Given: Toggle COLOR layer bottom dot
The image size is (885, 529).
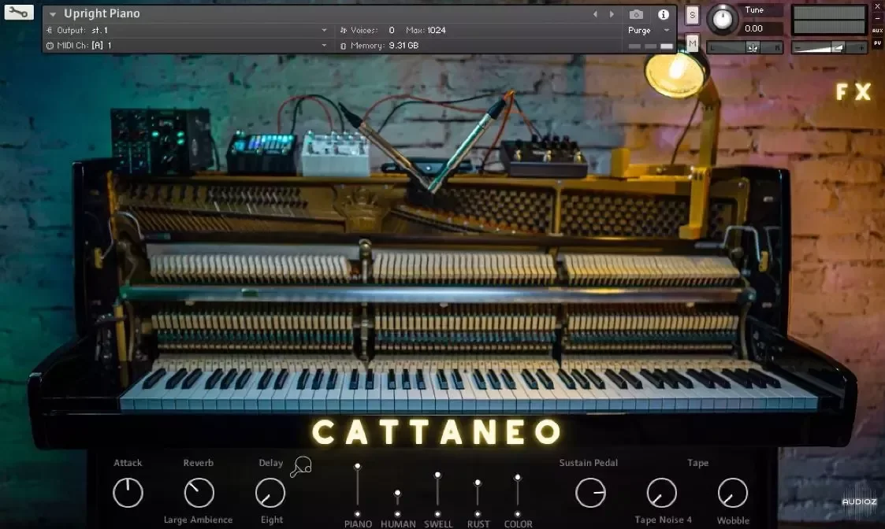Looking at the screenshot, I should coord(518,514).
